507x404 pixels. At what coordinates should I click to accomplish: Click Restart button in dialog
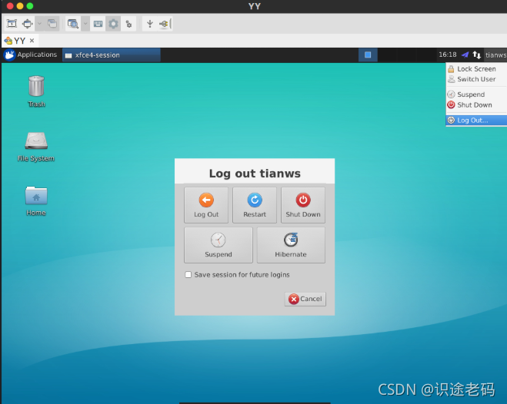(x=255, y=205)
